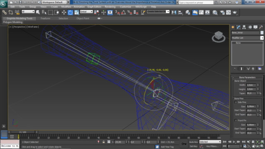Toggle the Percent Snap icon

tap(130, 12)
